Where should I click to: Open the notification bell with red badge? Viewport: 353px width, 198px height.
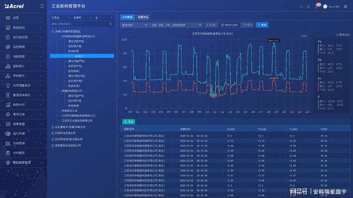pyautogui.click(x=317, y=6)
